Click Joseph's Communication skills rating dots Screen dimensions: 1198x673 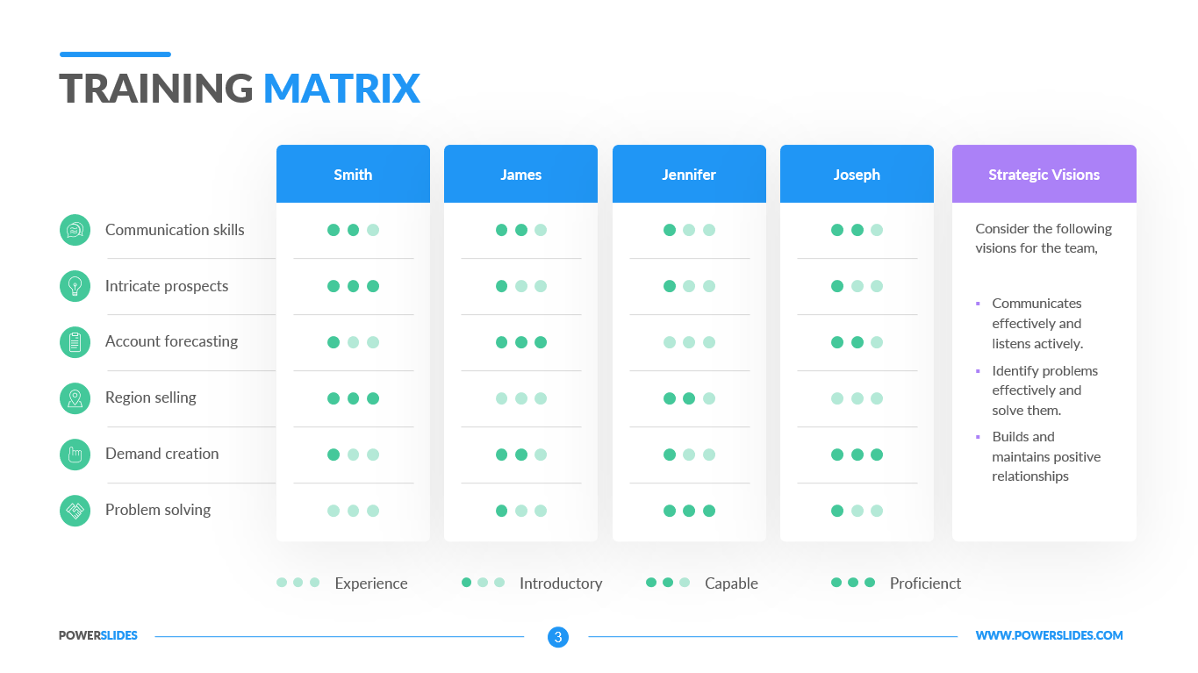click(857, 230)
